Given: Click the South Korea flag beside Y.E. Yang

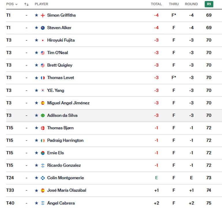Looking at the screenshot, I should pyautogui.click(x=43, y=90).
